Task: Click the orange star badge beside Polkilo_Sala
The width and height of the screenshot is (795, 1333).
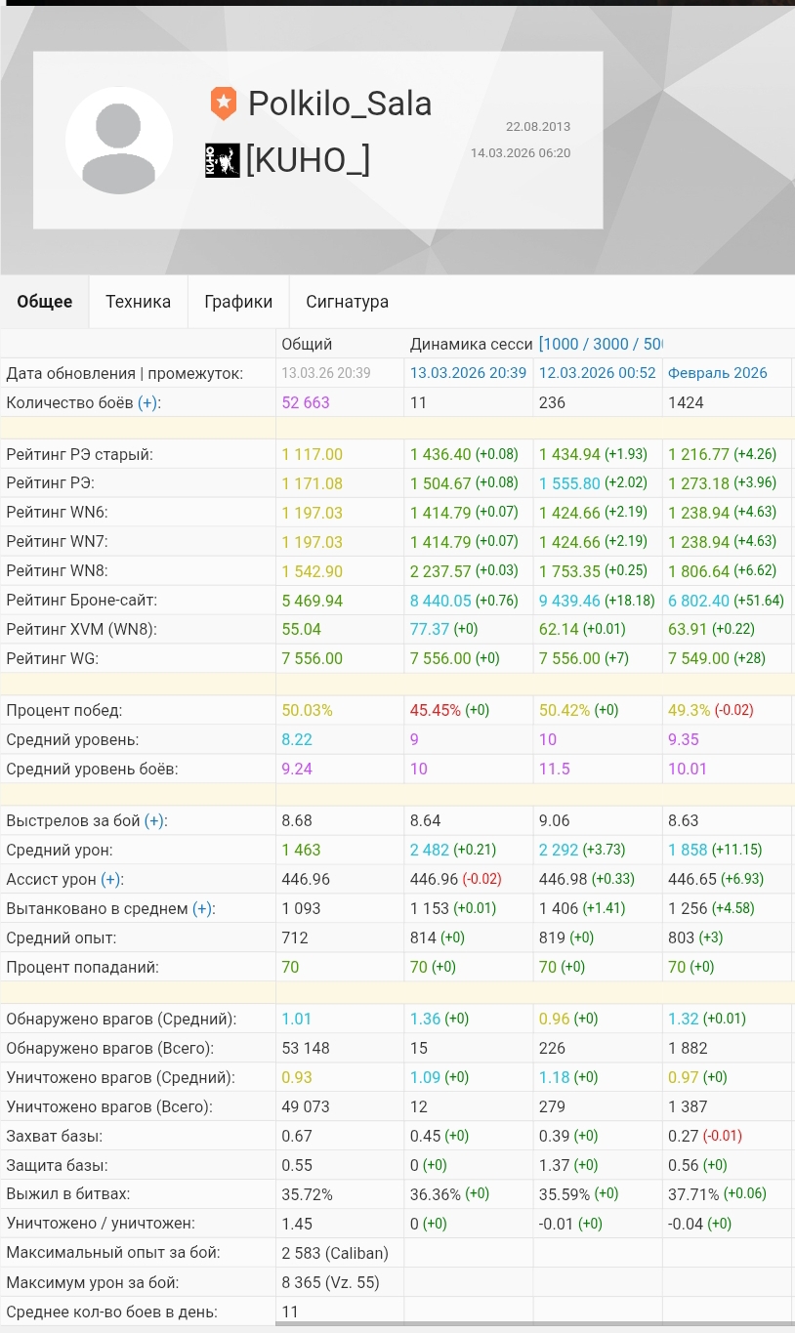Action: [x=224, y=103]
